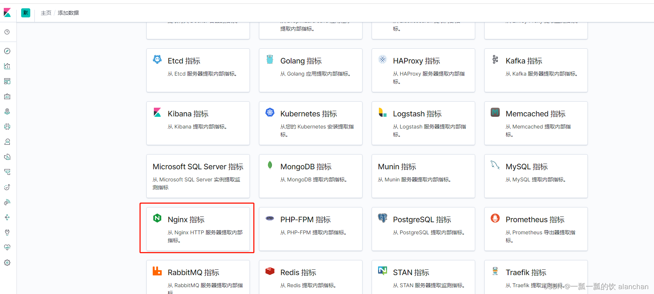Click the Golang gopher icon
This screenshot has width=654, height=294.
(x=270, y=59)
